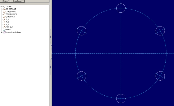Select the A_3 axis tree item
The image size is (174, 106).
coord(7,24)
